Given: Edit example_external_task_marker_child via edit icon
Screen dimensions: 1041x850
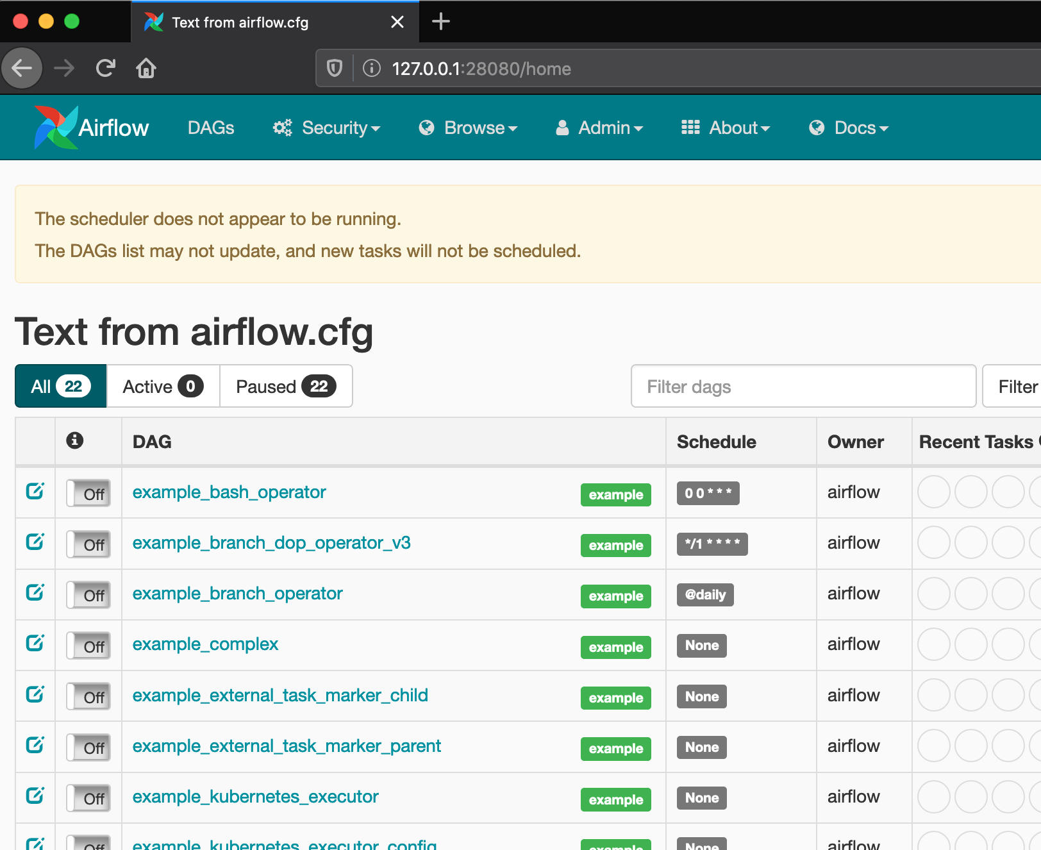Looking at the screenshot, I should coord(35,694).
